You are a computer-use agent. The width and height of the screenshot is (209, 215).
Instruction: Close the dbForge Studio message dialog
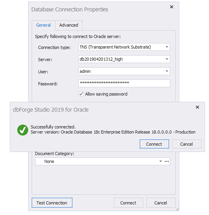click(x=197, y=107)
